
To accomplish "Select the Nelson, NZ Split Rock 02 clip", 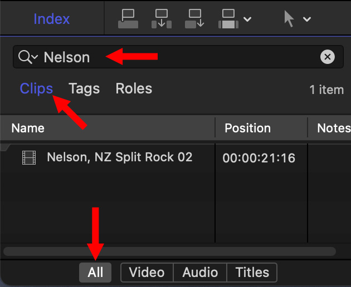I will (x=119, y=157).
